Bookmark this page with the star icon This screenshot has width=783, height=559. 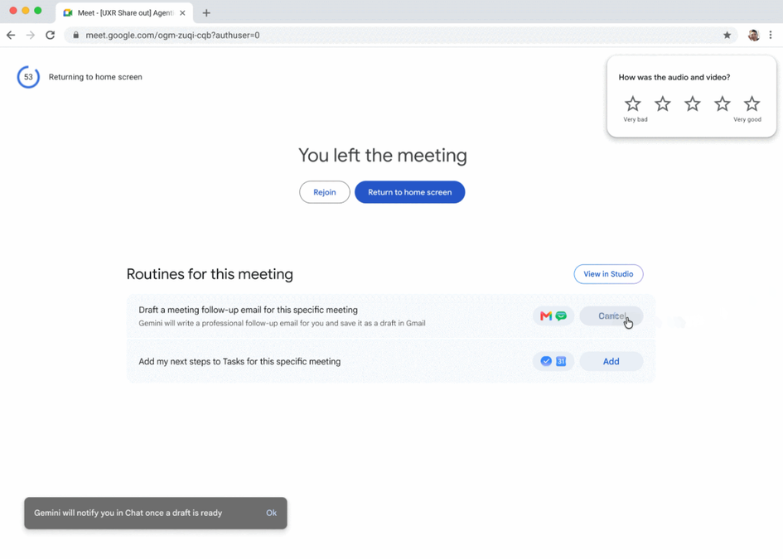pos(727,35)
